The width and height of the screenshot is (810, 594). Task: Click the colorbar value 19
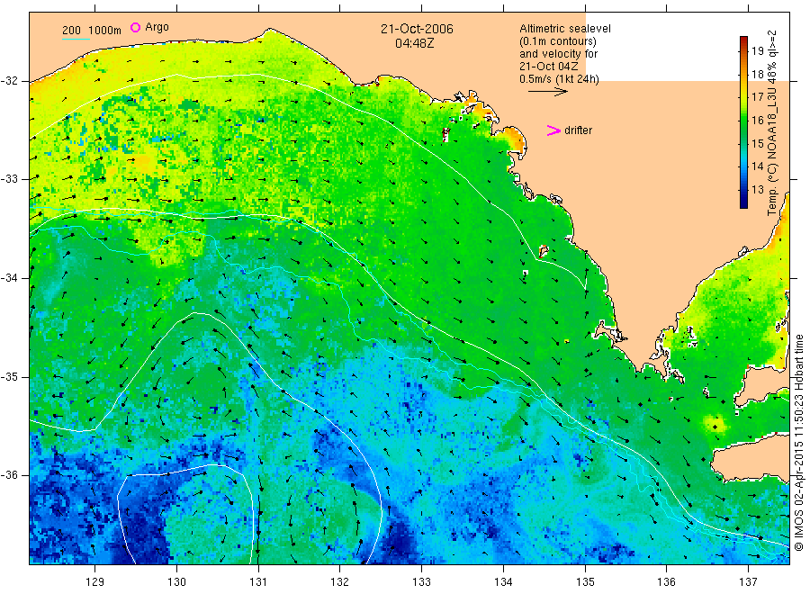pos(757,50)
